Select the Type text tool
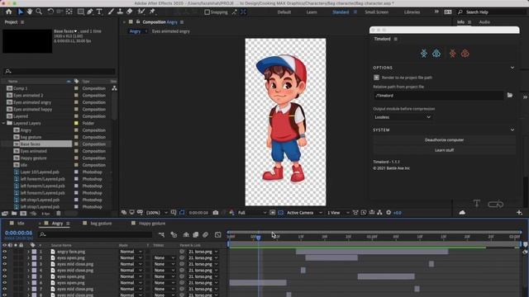The width and height of the screenshot is (529, 297). coord(99,12)
